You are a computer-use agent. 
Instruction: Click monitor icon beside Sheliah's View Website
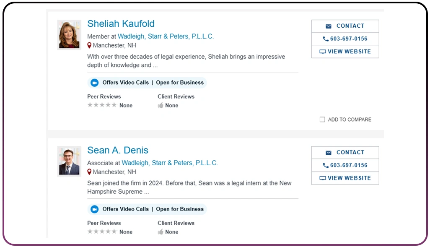[x=323, y=52]
